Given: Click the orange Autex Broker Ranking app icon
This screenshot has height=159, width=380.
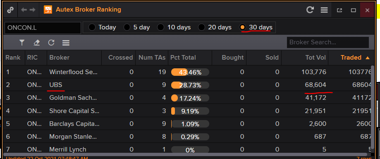Looking at the screenshot, I should tap(48, 10).
